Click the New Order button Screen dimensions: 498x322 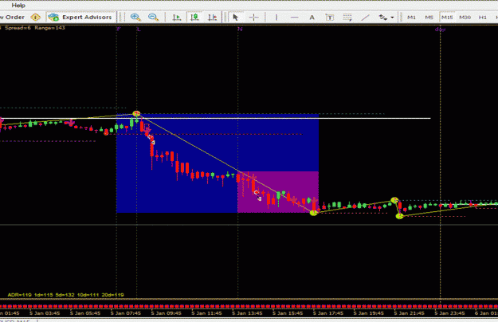coord(12,18)
